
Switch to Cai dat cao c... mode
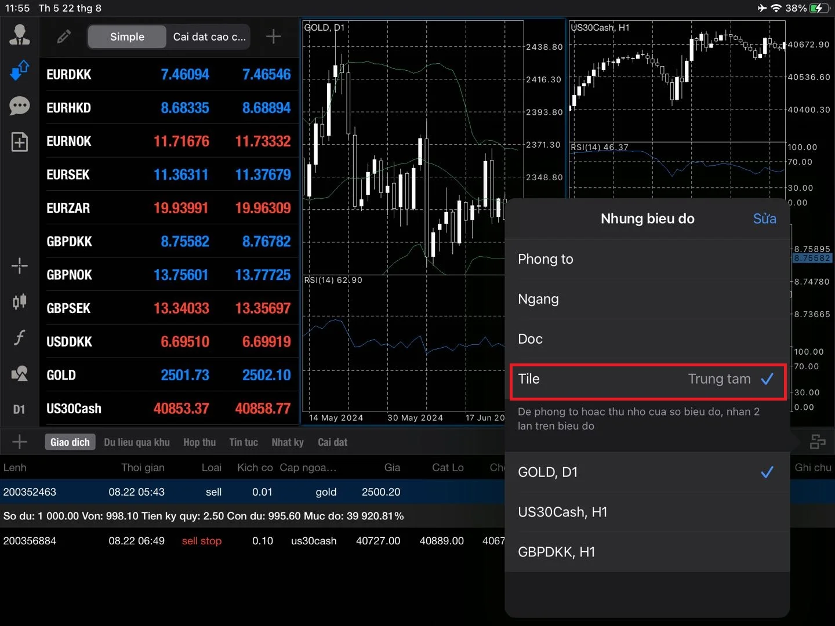(x=209, y=37)
